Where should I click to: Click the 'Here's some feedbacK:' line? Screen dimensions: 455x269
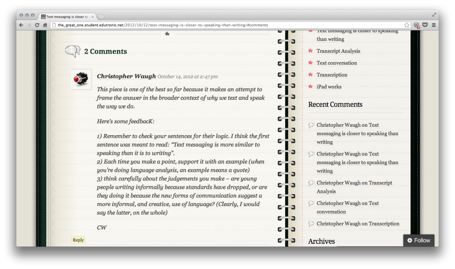[126, 121]
